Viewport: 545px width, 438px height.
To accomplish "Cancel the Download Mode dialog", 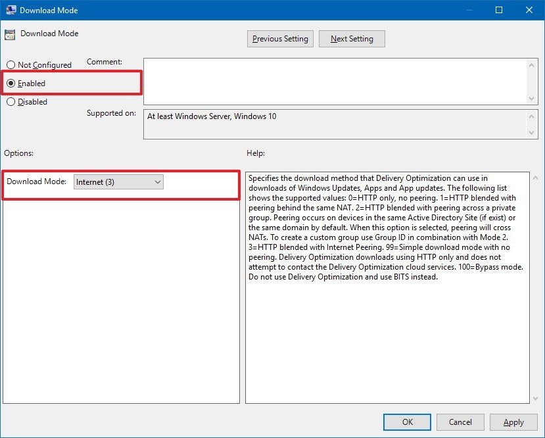I will [x=460, y=422].
